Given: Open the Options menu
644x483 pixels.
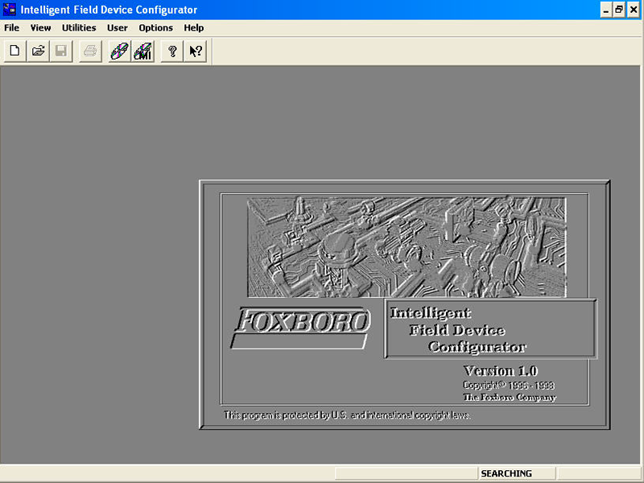Looking at the screenshot, I should (x=155, y=27).
